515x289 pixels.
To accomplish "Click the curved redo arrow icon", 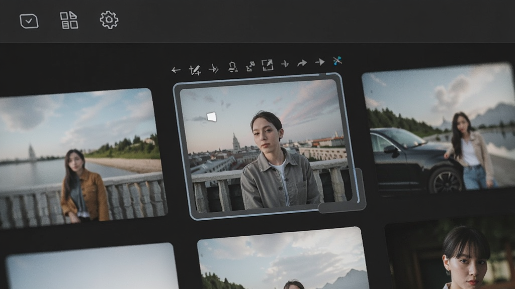I will [x=302, y=63].
